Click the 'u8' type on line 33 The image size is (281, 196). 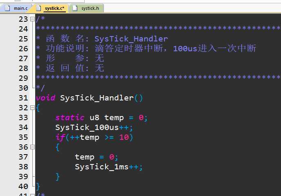click(x=94, y=118)
